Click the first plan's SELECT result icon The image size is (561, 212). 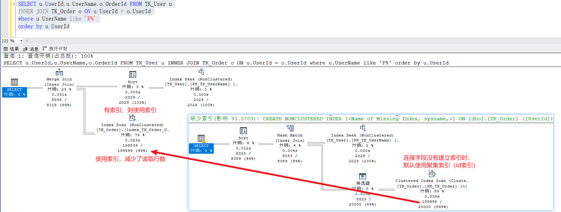[14, 82]
